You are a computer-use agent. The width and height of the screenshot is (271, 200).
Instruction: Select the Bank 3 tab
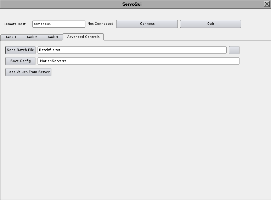(52, 37)
